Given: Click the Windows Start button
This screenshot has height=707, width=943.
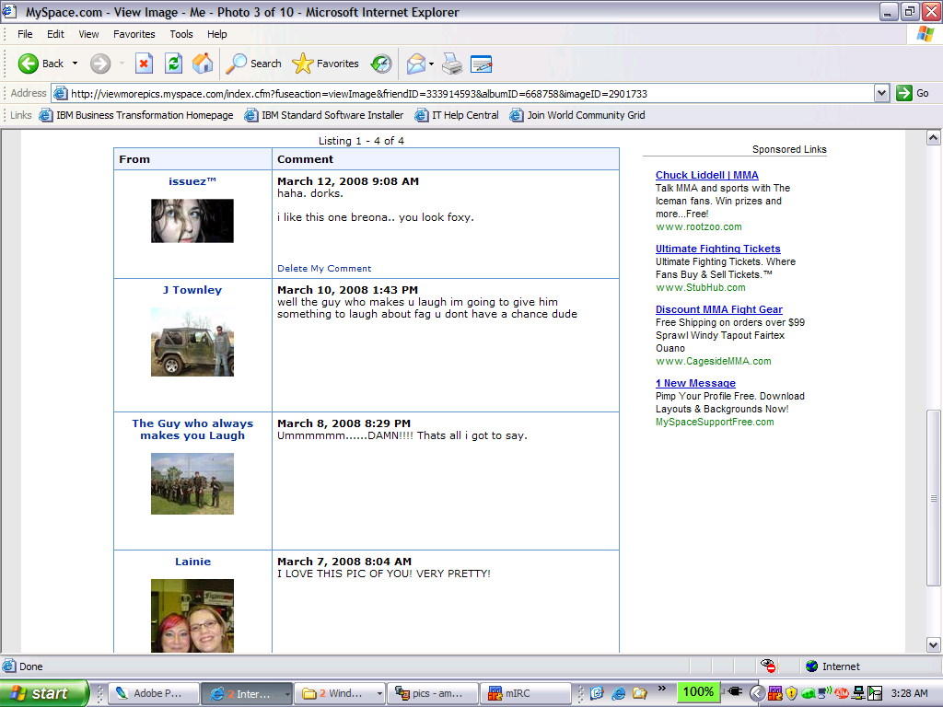Looking at the screenshot, I should (44, 693).
